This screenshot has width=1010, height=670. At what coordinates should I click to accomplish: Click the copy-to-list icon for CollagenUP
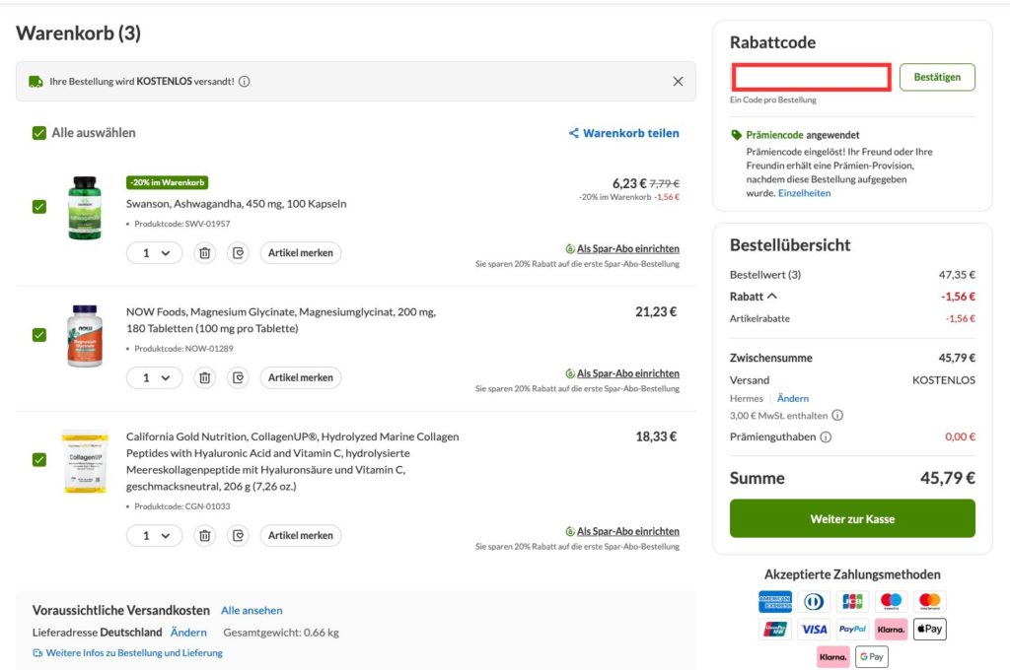click(x=239, y=535)
